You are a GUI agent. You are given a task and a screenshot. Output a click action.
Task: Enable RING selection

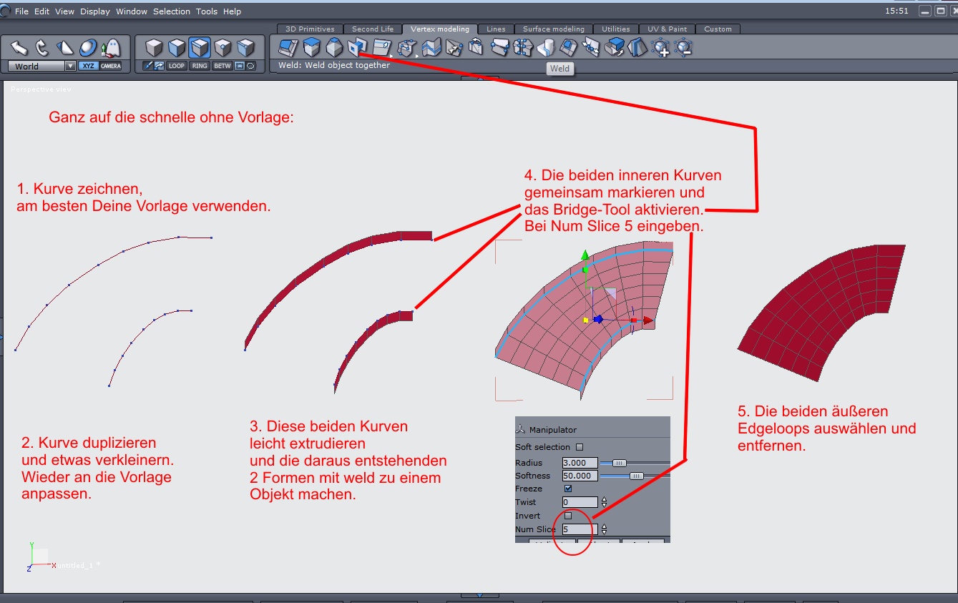tap(200, 66)
